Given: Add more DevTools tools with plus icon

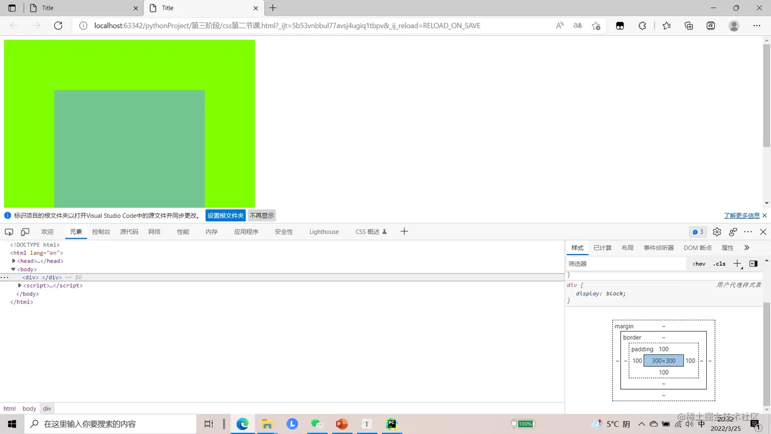Looking at the screenshot, I should click(404, 232).
